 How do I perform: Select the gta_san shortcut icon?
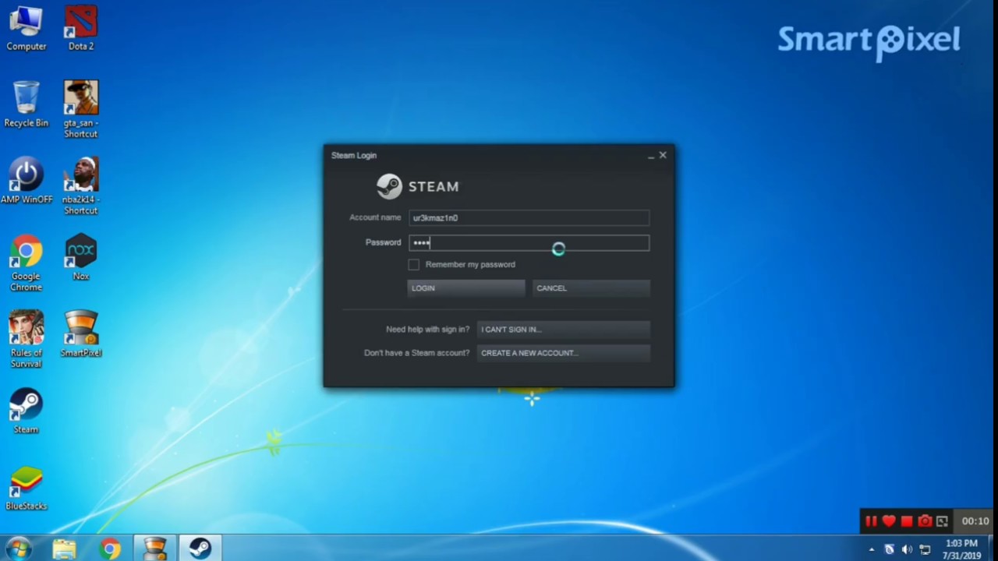(81, 109)
